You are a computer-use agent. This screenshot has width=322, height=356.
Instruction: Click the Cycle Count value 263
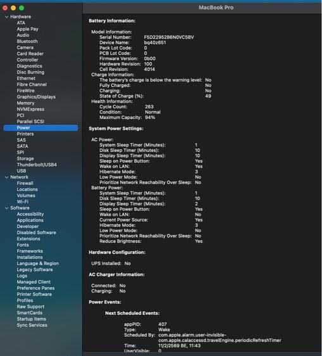pos(149,106)
